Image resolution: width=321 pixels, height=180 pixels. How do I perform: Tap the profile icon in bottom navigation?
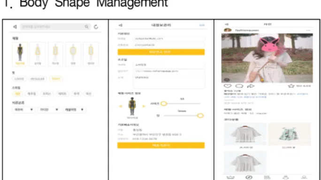pyautogui.click(x=304, y=177)
